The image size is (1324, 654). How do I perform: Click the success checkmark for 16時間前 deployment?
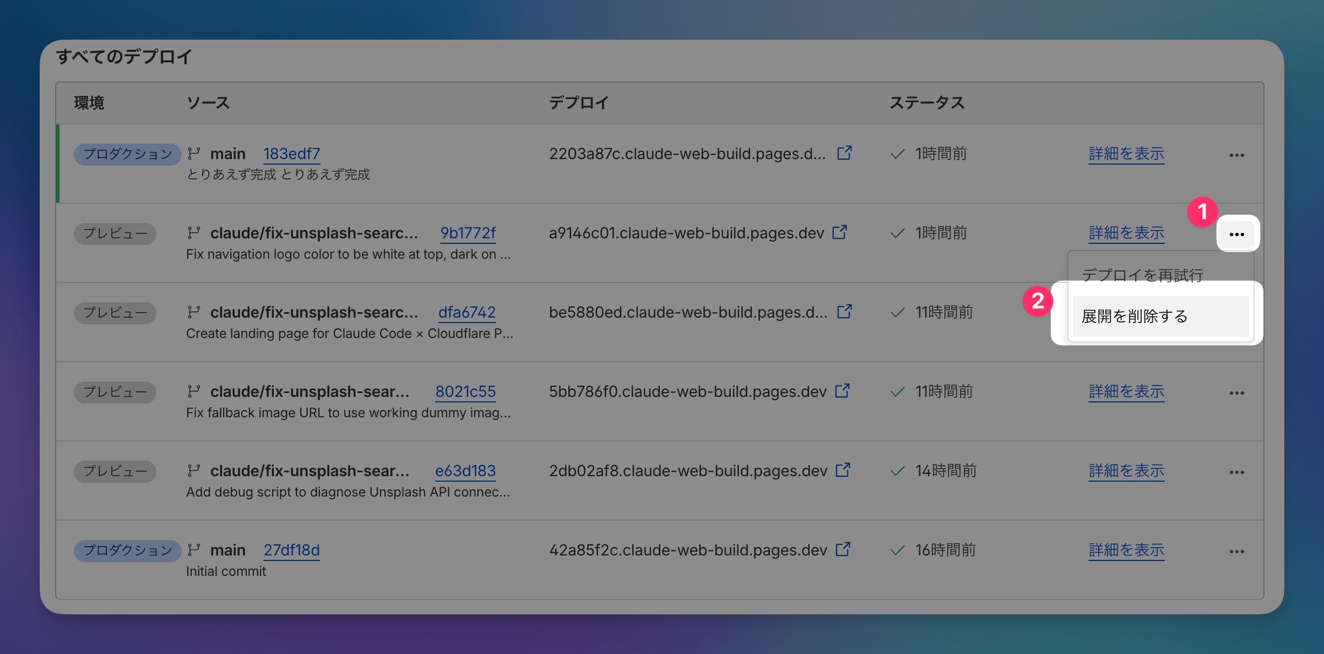click(x=898, y=550)
